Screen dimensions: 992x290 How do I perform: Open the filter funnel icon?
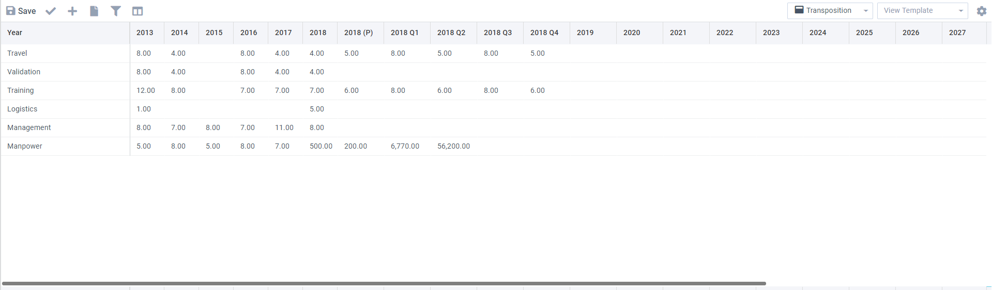click(116, 11)
